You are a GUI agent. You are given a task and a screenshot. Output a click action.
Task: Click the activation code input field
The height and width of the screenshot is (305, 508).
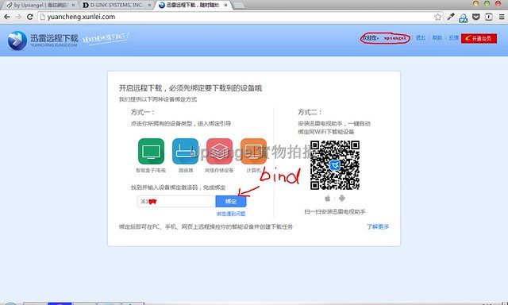click(x=176, y=201)
